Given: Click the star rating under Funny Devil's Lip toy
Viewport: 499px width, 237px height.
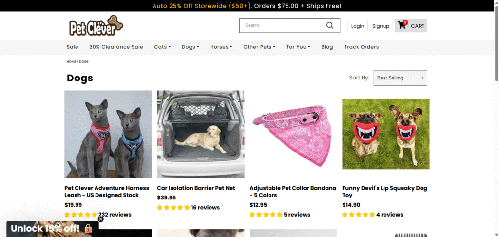Looking at the screenshot, I should click(x=358, y=214).
